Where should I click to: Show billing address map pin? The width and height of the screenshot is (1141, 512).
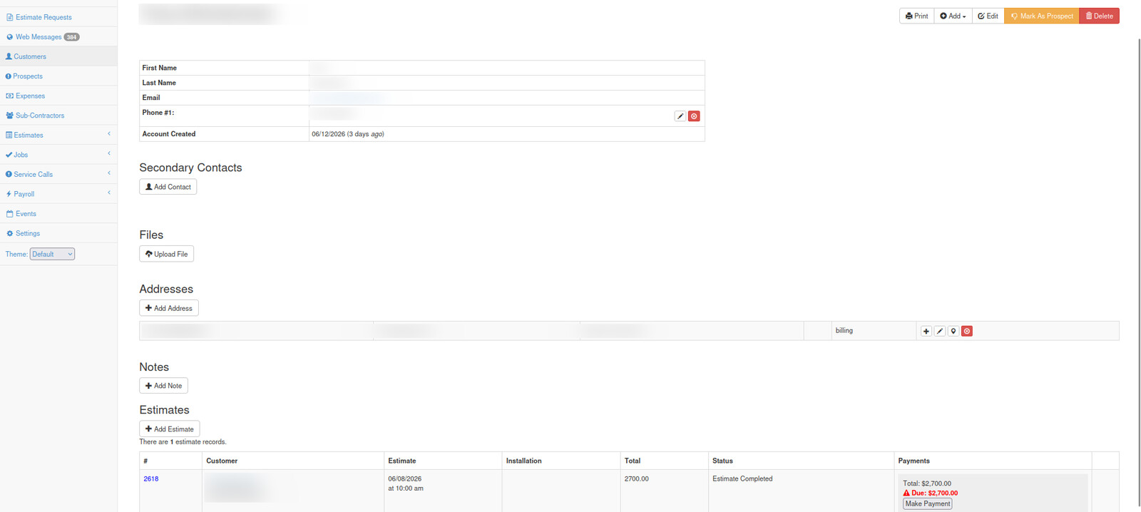pyautogui.click(x=953, y=331)
